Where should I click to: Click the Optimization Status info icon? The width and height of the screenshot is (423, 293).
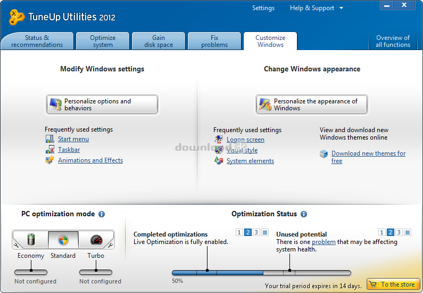pyautogui.click(x=304, y=214)
